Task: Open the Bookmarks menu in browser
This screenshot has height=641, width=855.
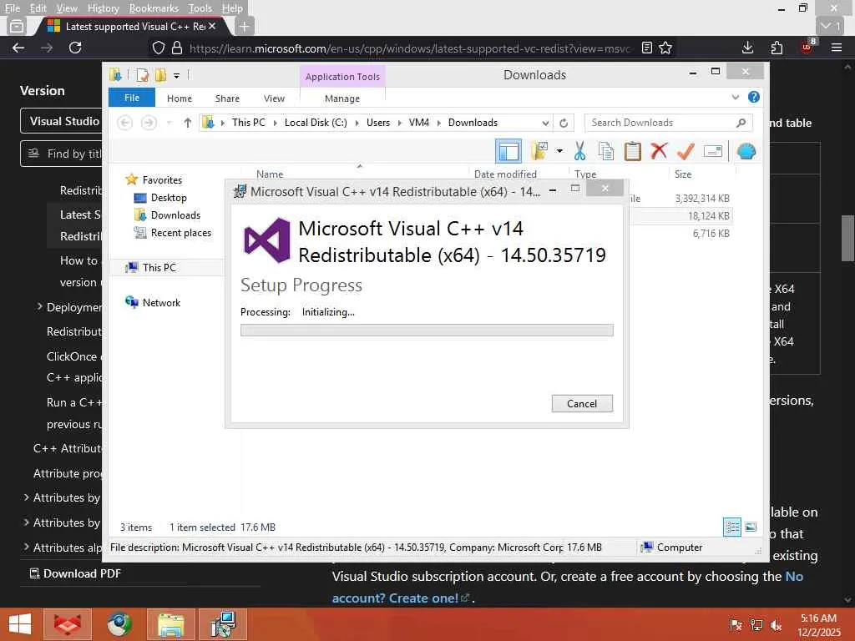Action: (x=154, y=8)
